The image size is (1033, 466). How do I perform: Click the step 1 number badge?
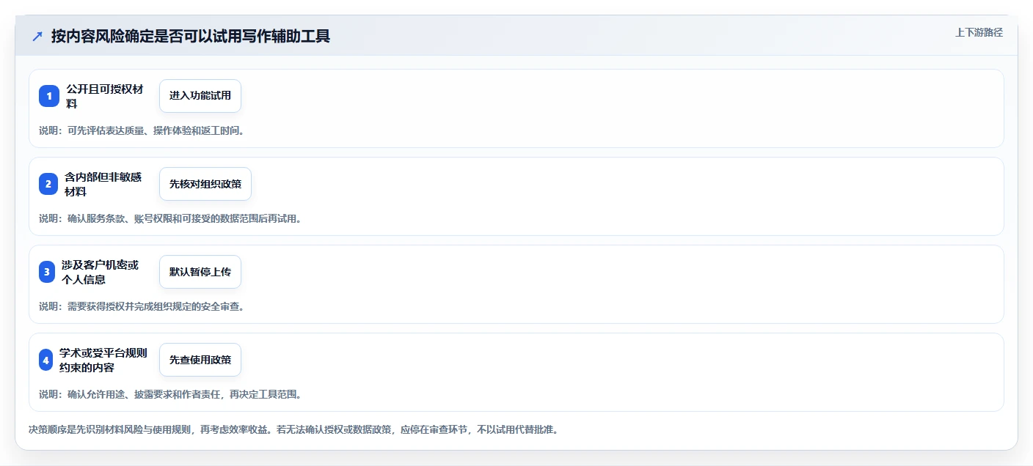49,96
